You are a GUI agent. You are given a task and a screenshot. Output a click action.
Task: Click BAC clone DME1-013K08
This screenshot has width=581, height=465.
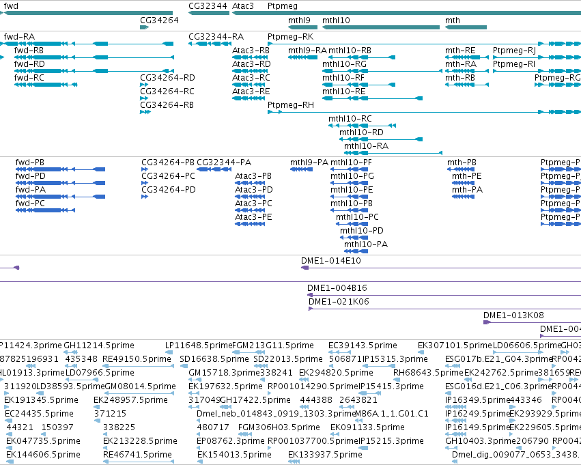pos(532,322)
